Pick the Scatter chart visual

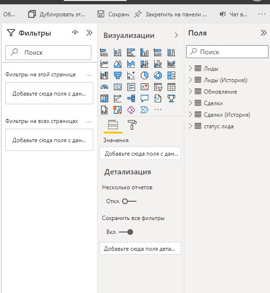[131, 75]
